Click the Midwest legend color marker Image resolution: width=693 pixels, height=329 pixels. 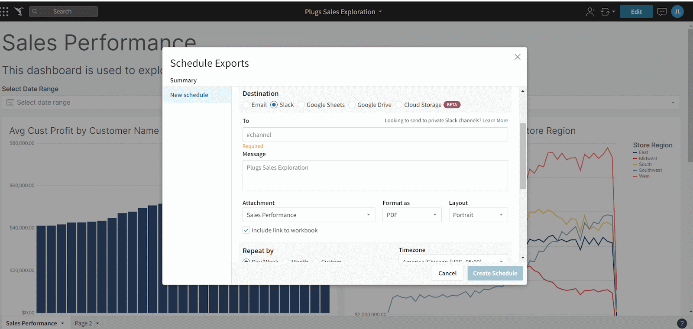(x=635, y=158)
